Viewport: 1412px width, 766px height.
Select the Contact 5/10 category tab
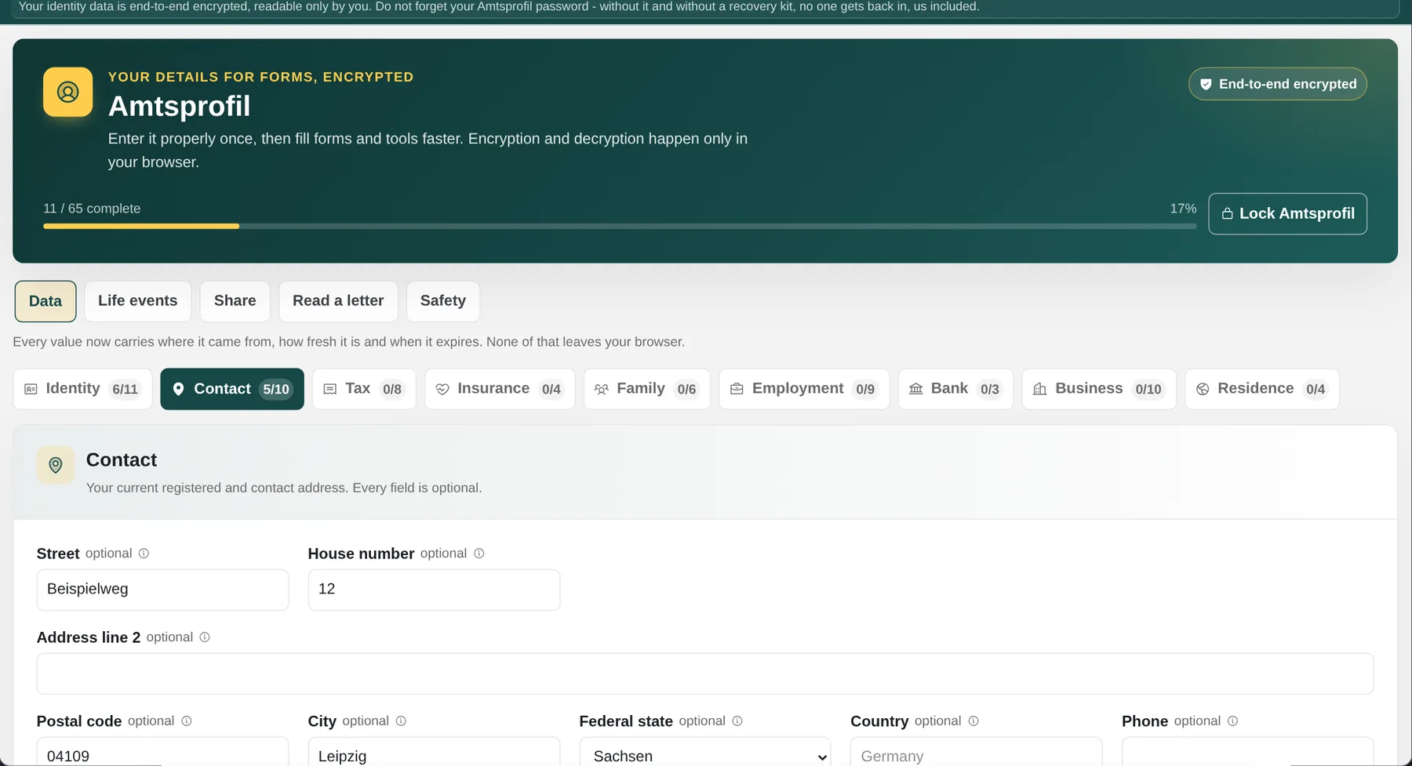tap(232, 389)
